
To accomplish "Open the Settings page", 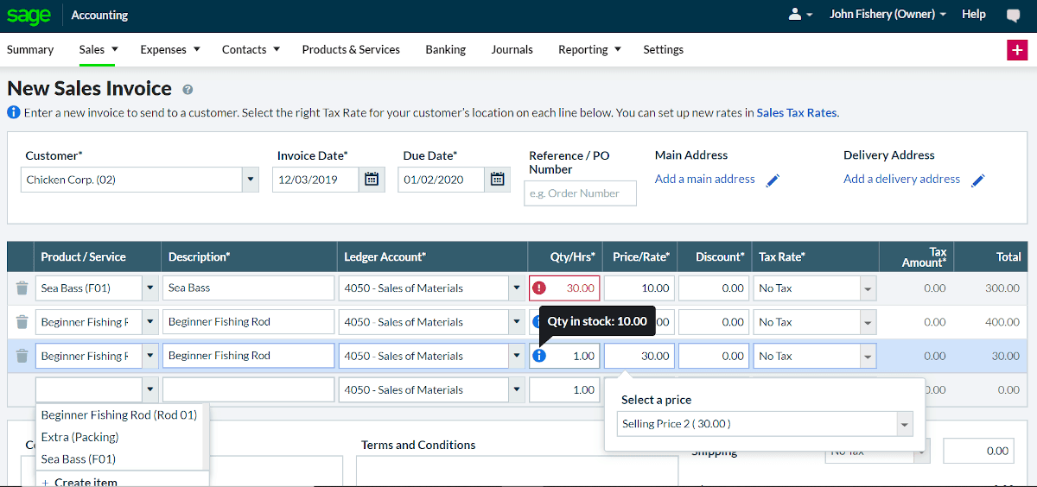I will click(664, 50).
